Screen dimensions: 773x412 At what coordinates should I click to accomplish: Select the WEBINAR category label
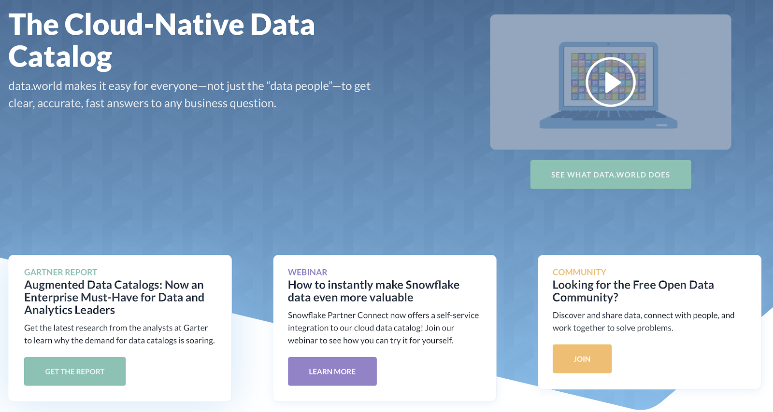pos(308,272)
